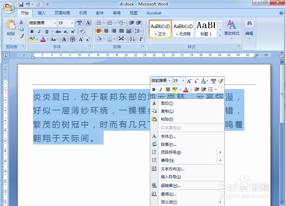Click the Cut icon in clipboard group
Image resolution: width=286 pixels, height=206 pixels.
pos(21,22)
